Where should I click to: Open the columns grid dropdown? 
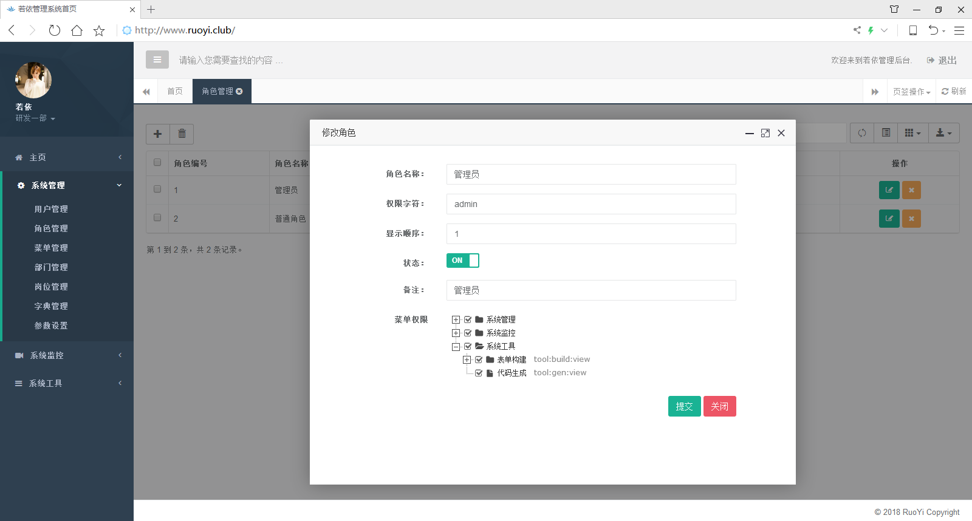pos(913,133)
